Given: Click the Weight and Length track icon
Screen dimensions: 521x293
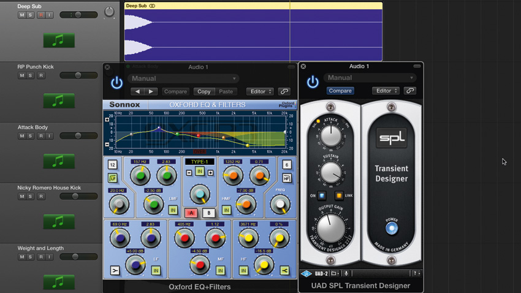Looking at the screenshot, I should (59, 282).
